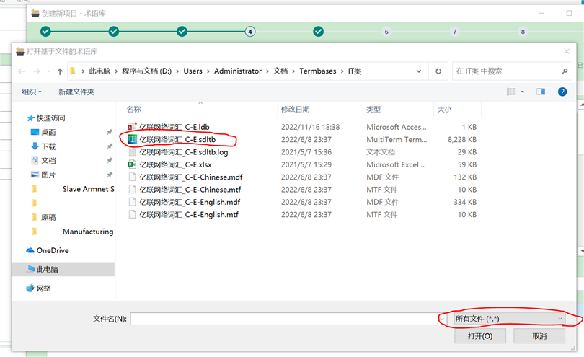This screenshot has height=357, width=584.
Task: Navigate to 此电脑 in address breadcrumb
Action: (x=99, y=71)
